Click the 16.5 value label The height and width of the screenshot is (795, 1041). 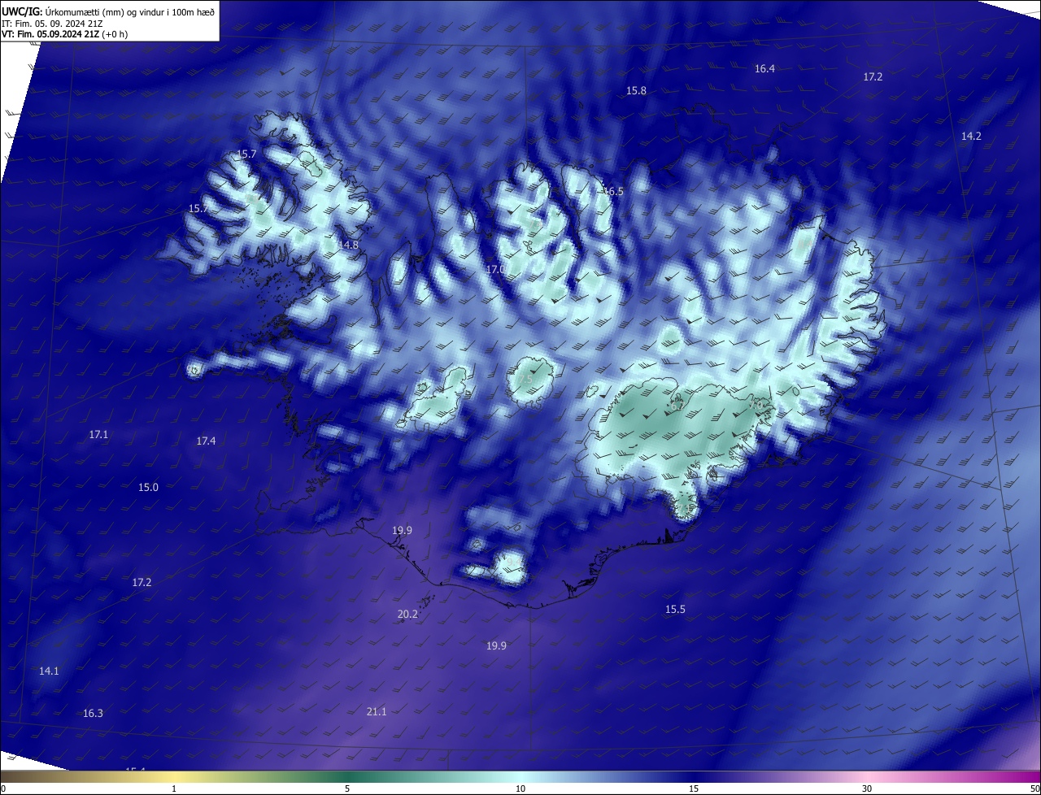pos(613,192)
